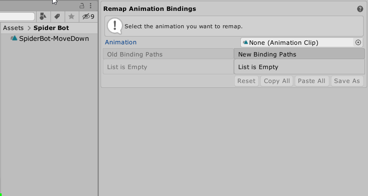Open the Animation clip object picker circle

[358, 43]
